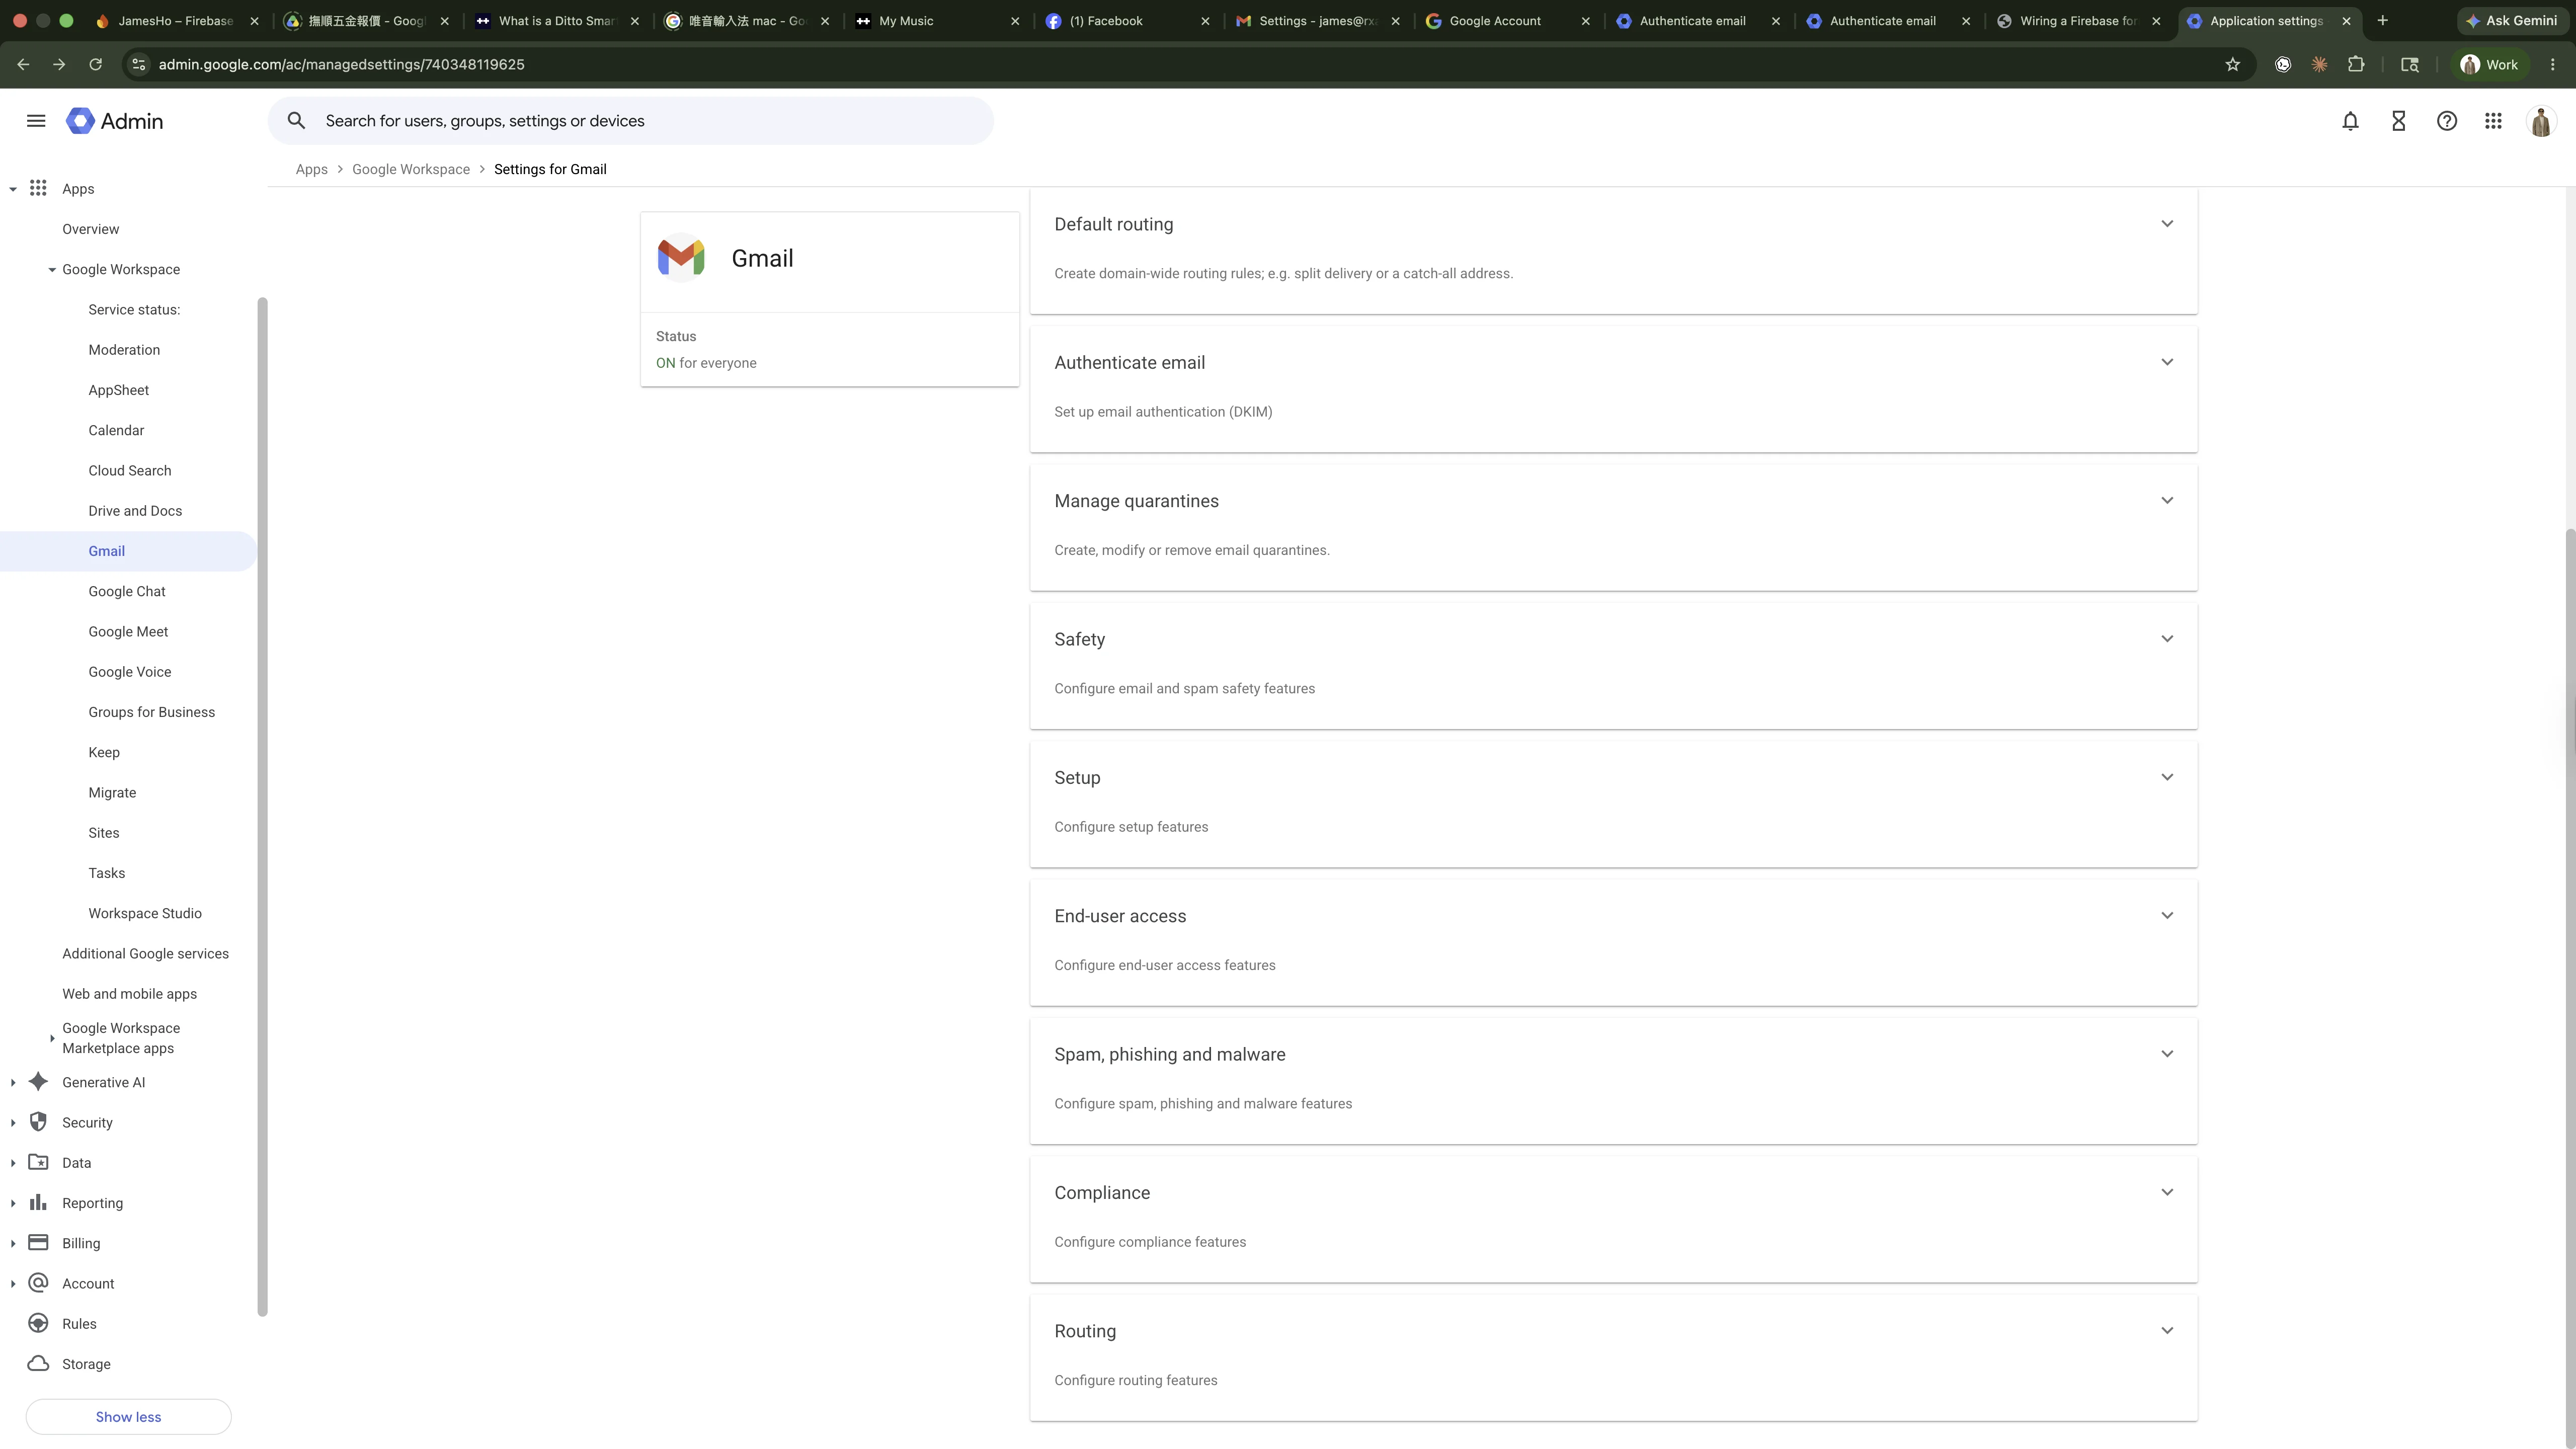This screenshot has width=2576, height=1449.
Task: Click the sidebar vertical scrollbar
Action: 263,806
